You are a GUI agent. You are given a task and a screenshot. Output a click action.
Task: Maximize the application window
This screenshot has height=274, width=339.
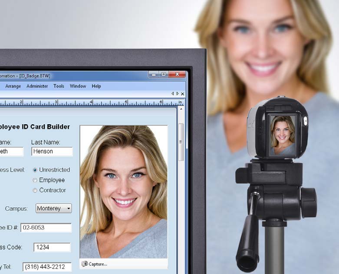tap(164, 75)
